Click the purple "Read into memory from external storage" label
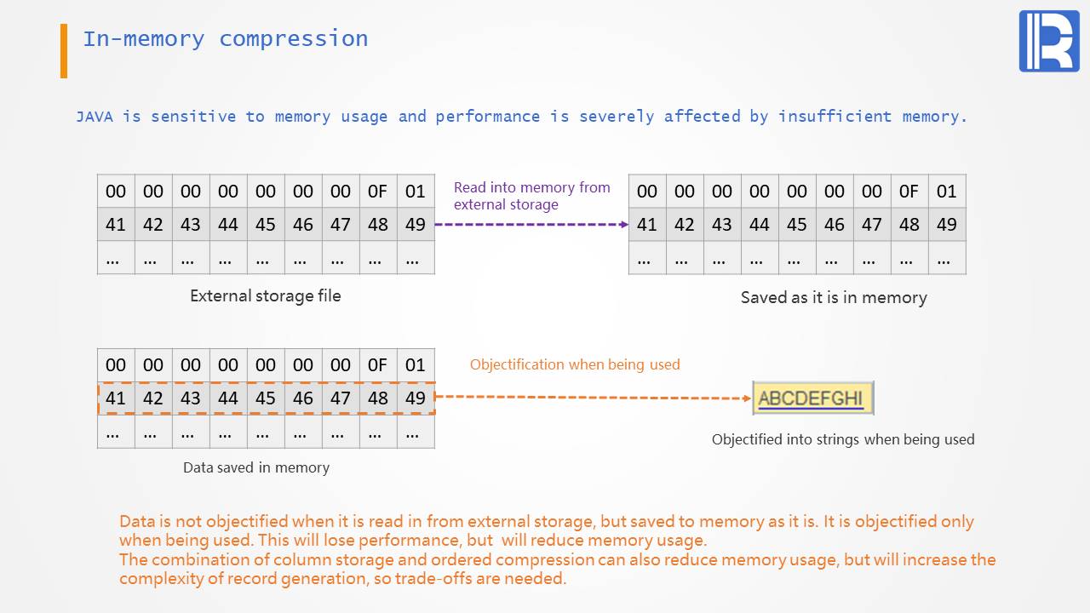Image resolution: width=1090 pixels, height=613 pixels. [531, 196]
